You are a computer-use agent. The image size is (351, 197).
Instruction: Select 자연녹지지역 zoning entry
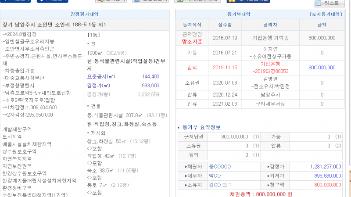tap(17, 159)
